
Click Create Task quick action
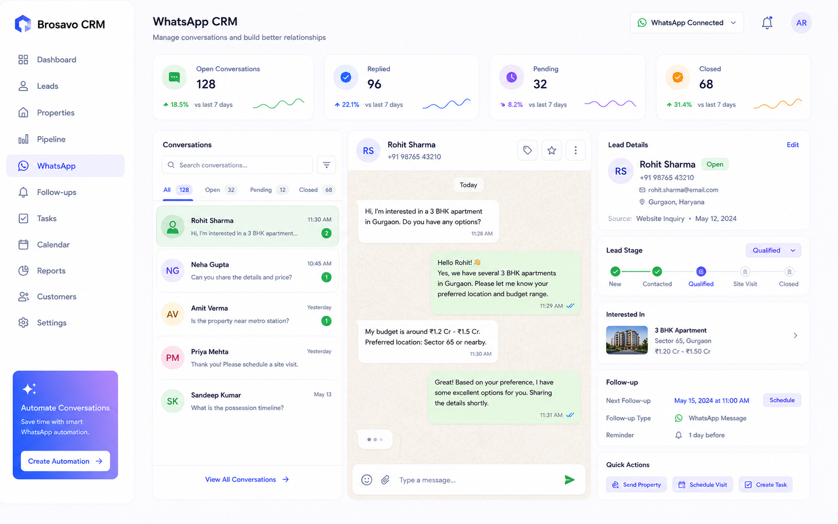(x=766, y=485)
